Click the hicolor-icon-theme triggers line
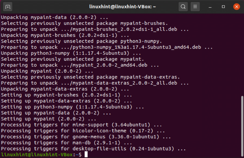The width and height of the screenshot is (244, 158). 83,131
